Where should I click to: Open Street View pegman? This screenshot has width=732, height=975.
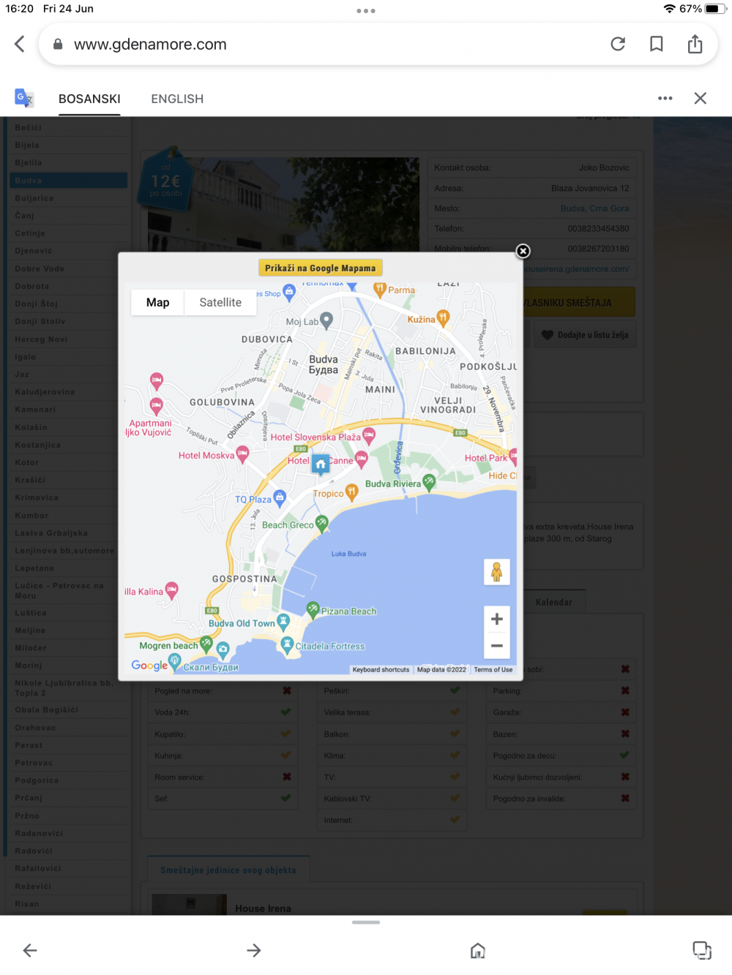pyautogui.click(x=497, y=571)
